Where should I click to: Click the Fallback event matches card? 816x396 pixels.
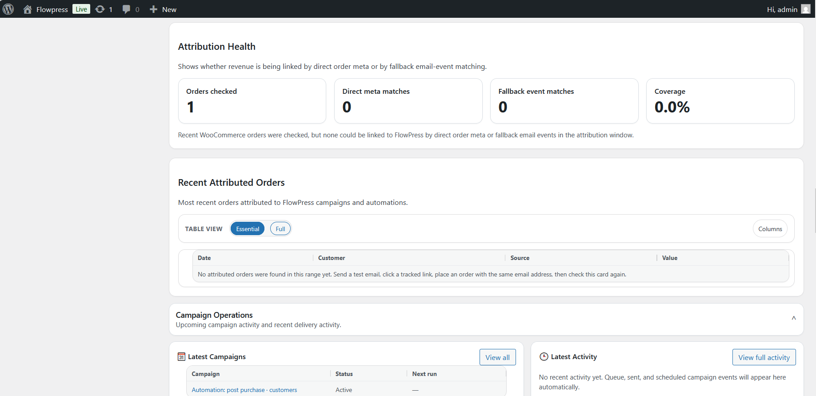pyautogui.click(x=564, y=101)
